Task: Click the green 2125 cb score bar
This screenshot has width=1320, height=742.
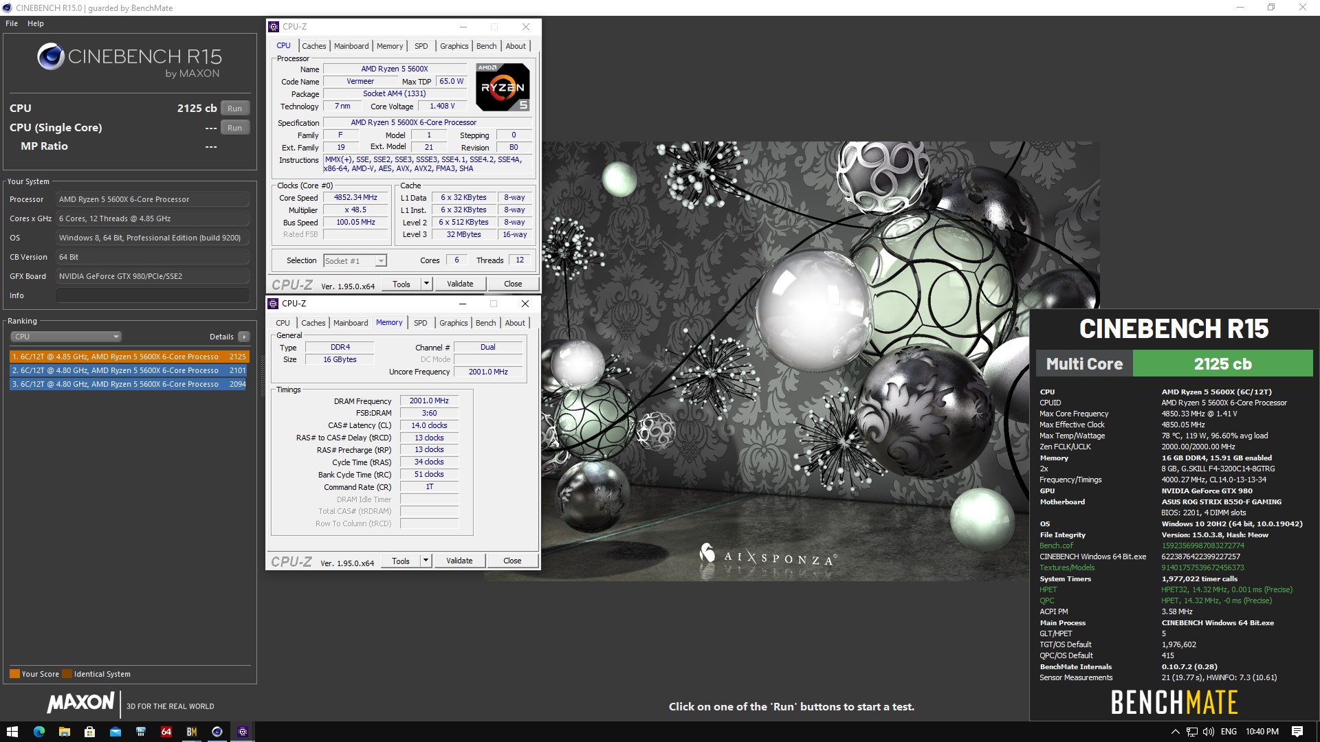Action: point(1222,363)
